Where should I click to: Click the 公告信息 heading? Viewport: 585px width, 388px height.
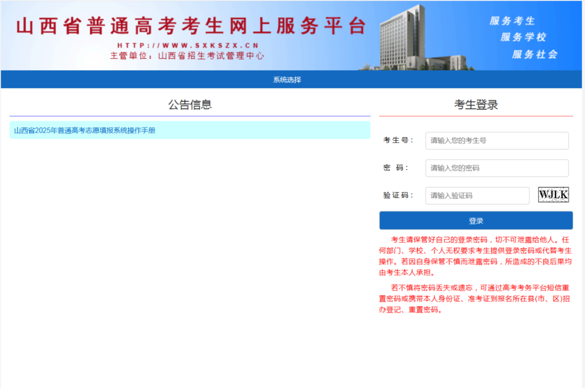point(190,105)
